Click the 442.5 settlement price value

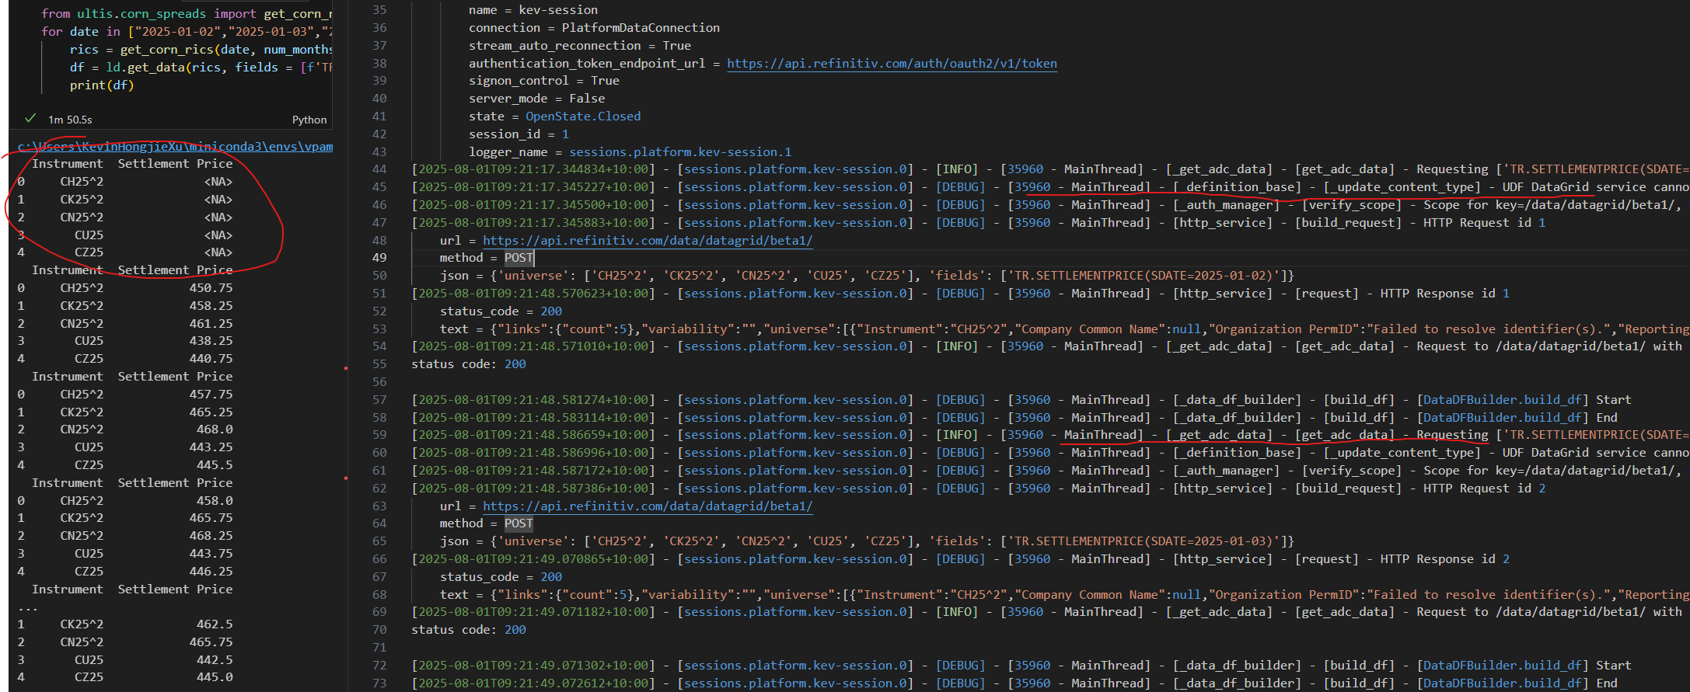coord(215,660)
